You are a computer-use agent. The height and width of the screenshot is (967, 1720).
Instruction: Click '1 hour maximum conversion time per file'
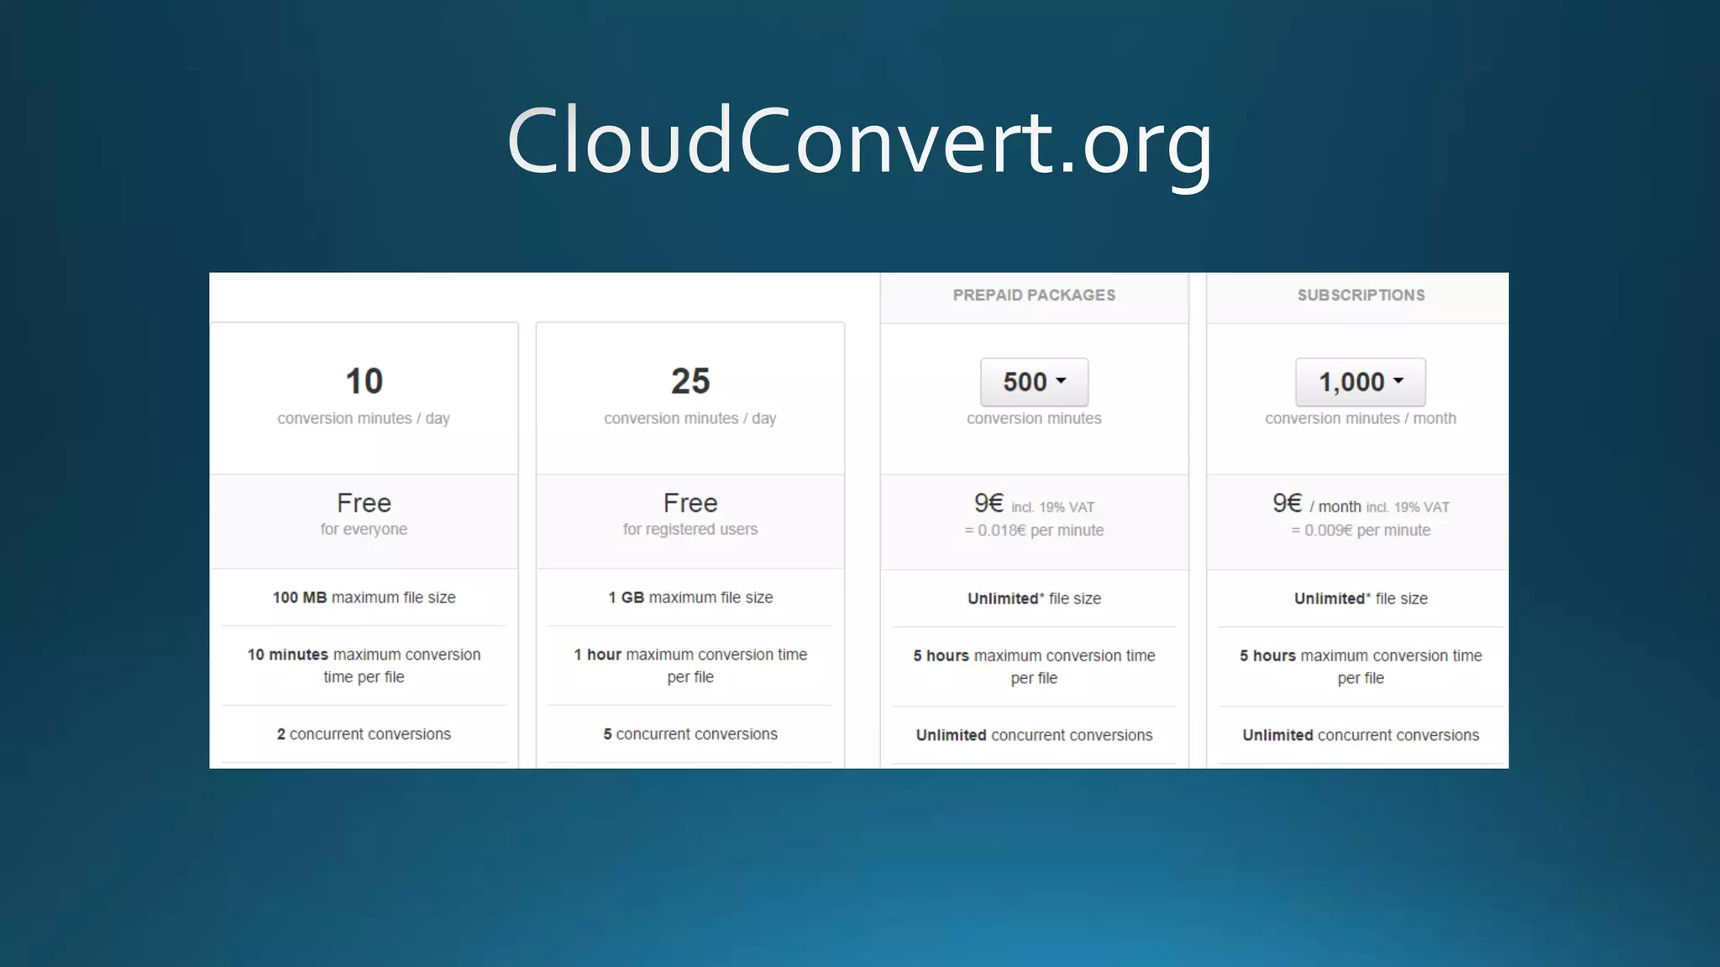click(x=690, y=666)
